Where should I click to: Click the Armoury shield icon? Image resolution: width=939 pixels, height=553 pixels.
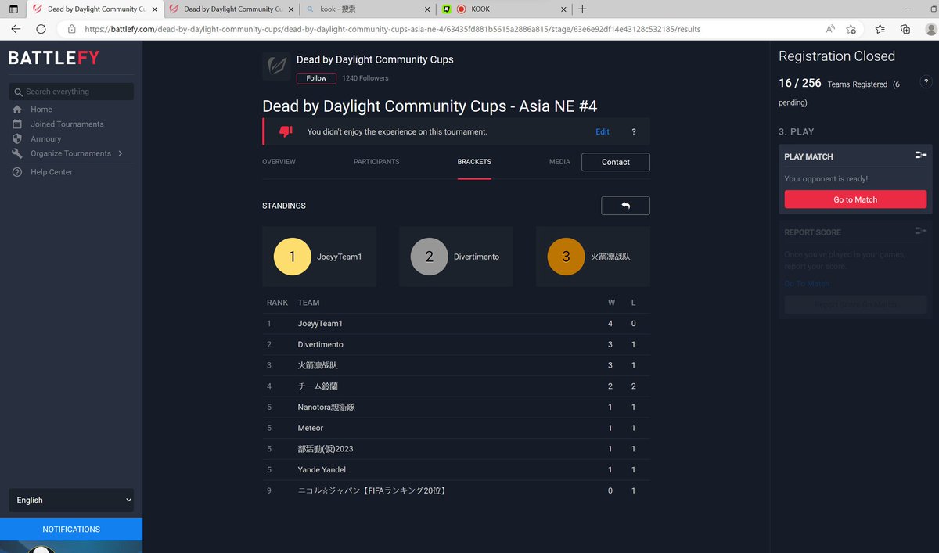(x=17, y=138)
